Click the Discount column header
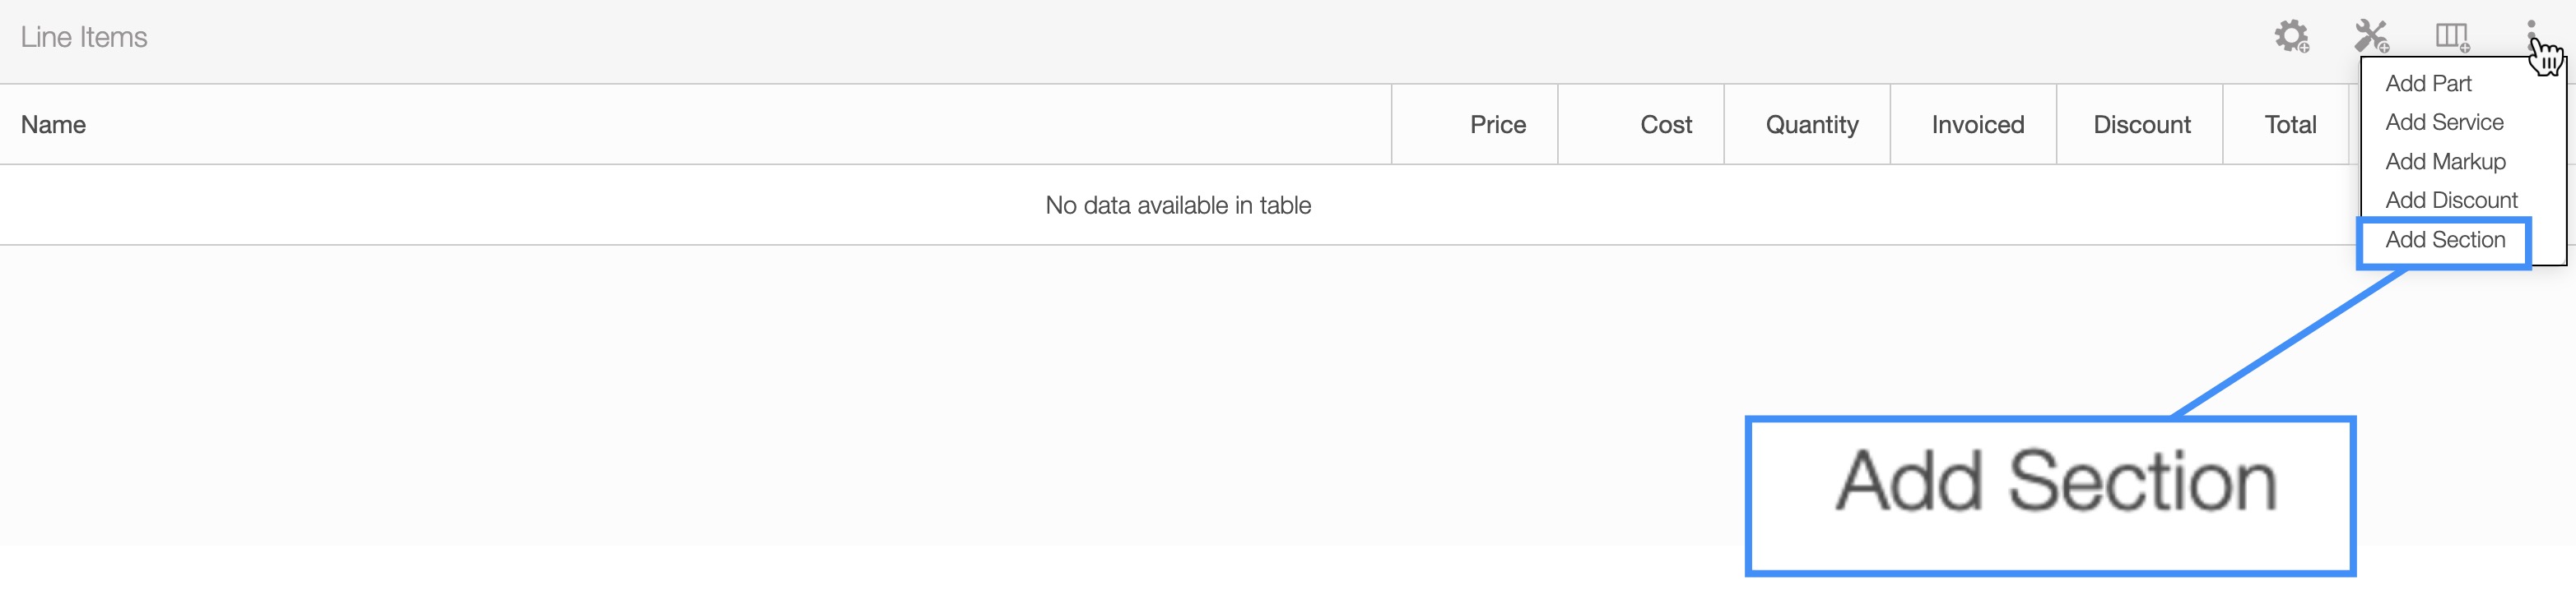 point(2141,125)
